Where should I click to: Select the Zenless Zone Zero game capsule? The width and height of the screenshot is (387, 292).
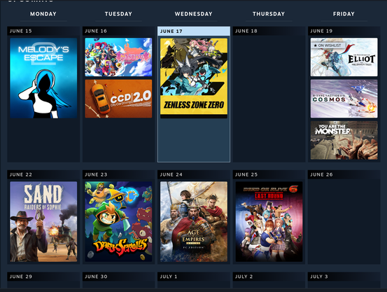tap(194, 78)
